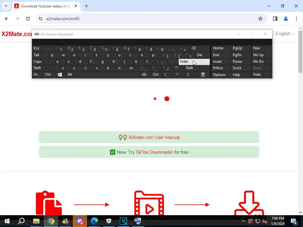
Task: Open the TikTok Downloader link
Action: [154, 152]
